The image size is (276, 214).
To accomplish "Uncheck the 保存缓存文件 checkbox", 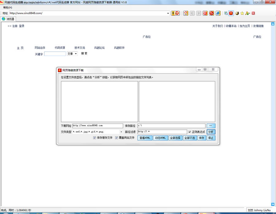I will [95, 138].
